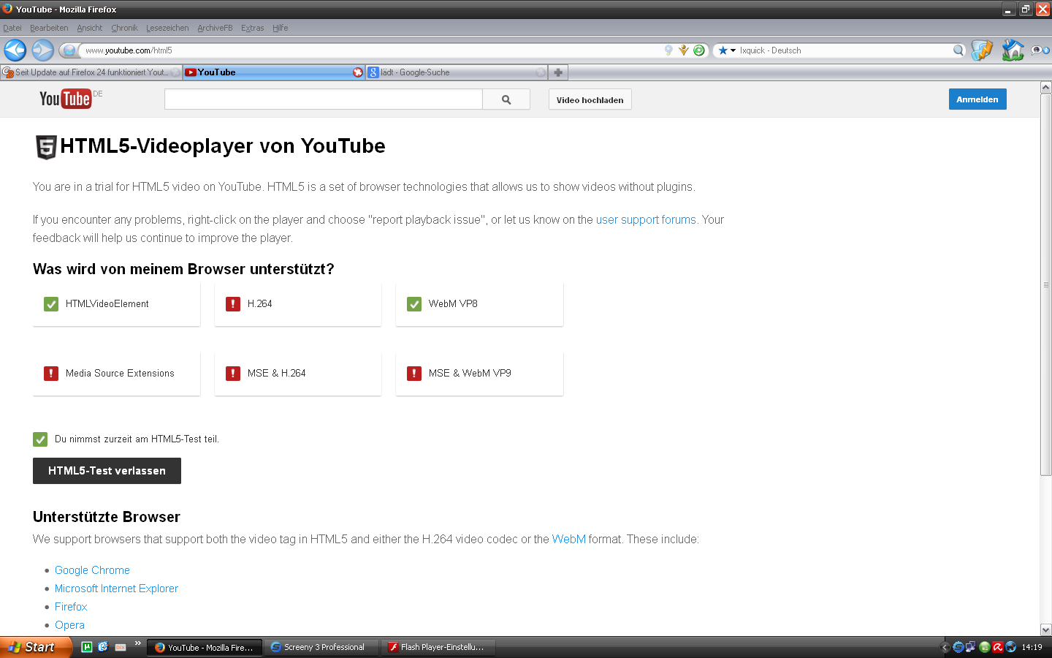Open the Datei menu
Screen dimensions: 1052x658
click(x=12, y=28)
